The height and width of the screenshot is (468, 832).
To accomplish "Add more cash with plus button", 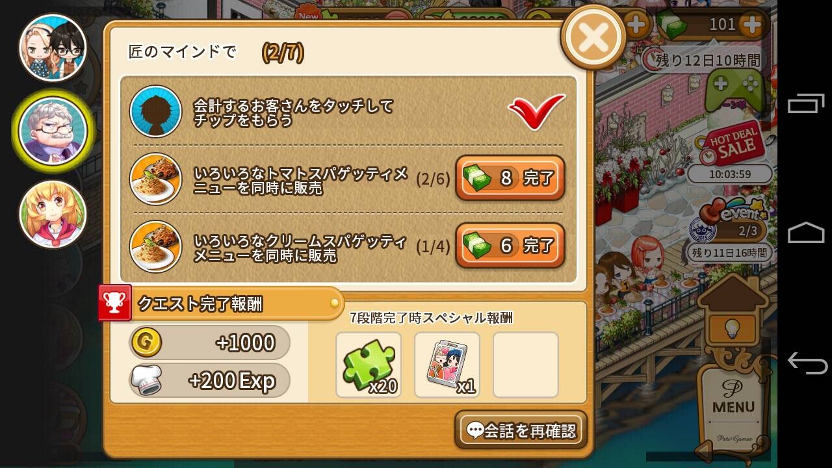I will tap(752, 25).
